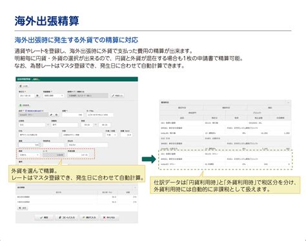Select the second row in the lower allocation table
The height and width of the screenshot is (241, 306).
click(77, 202)
